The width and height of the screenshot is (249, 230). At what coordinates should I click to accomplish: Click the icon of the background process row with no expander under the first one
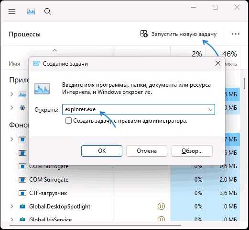tap(22, 153)
